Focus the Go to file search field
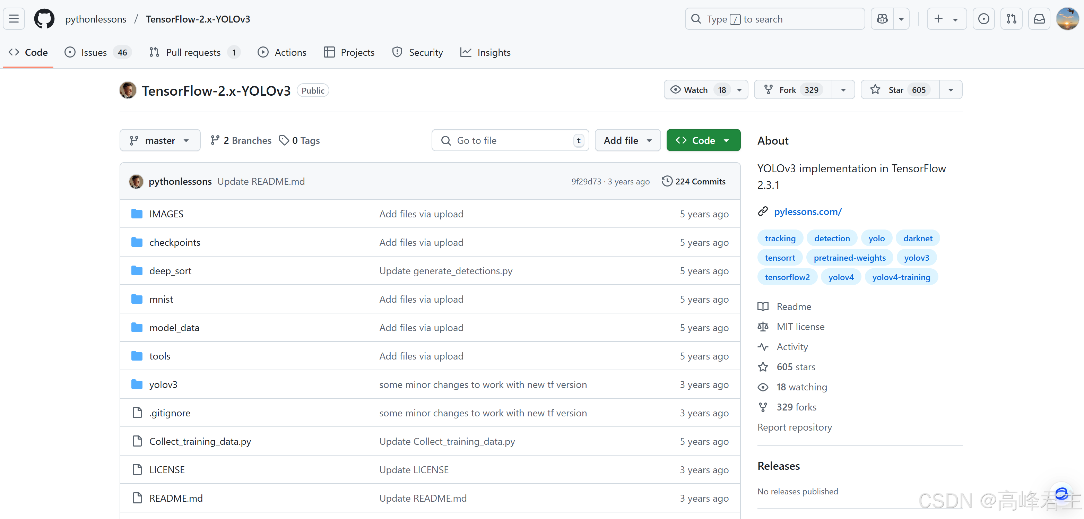The image size is (1084, 519). [509, 140]
